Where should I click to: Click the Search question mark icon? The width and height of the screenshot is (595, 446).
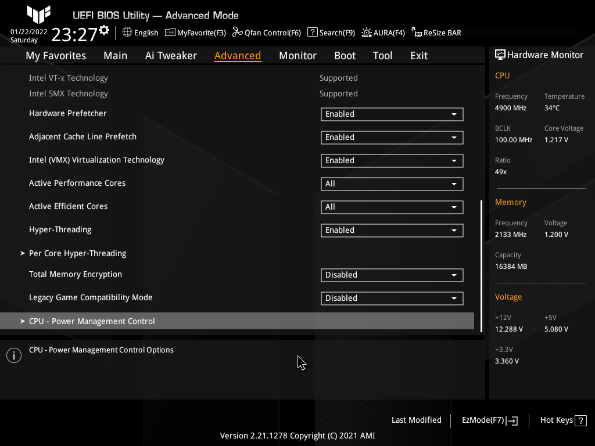click(312, 33)
